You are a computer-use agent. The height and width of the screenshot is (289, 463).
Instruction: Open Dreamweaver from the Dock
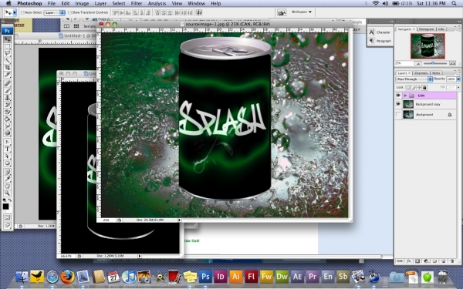(x=282, y=277)
